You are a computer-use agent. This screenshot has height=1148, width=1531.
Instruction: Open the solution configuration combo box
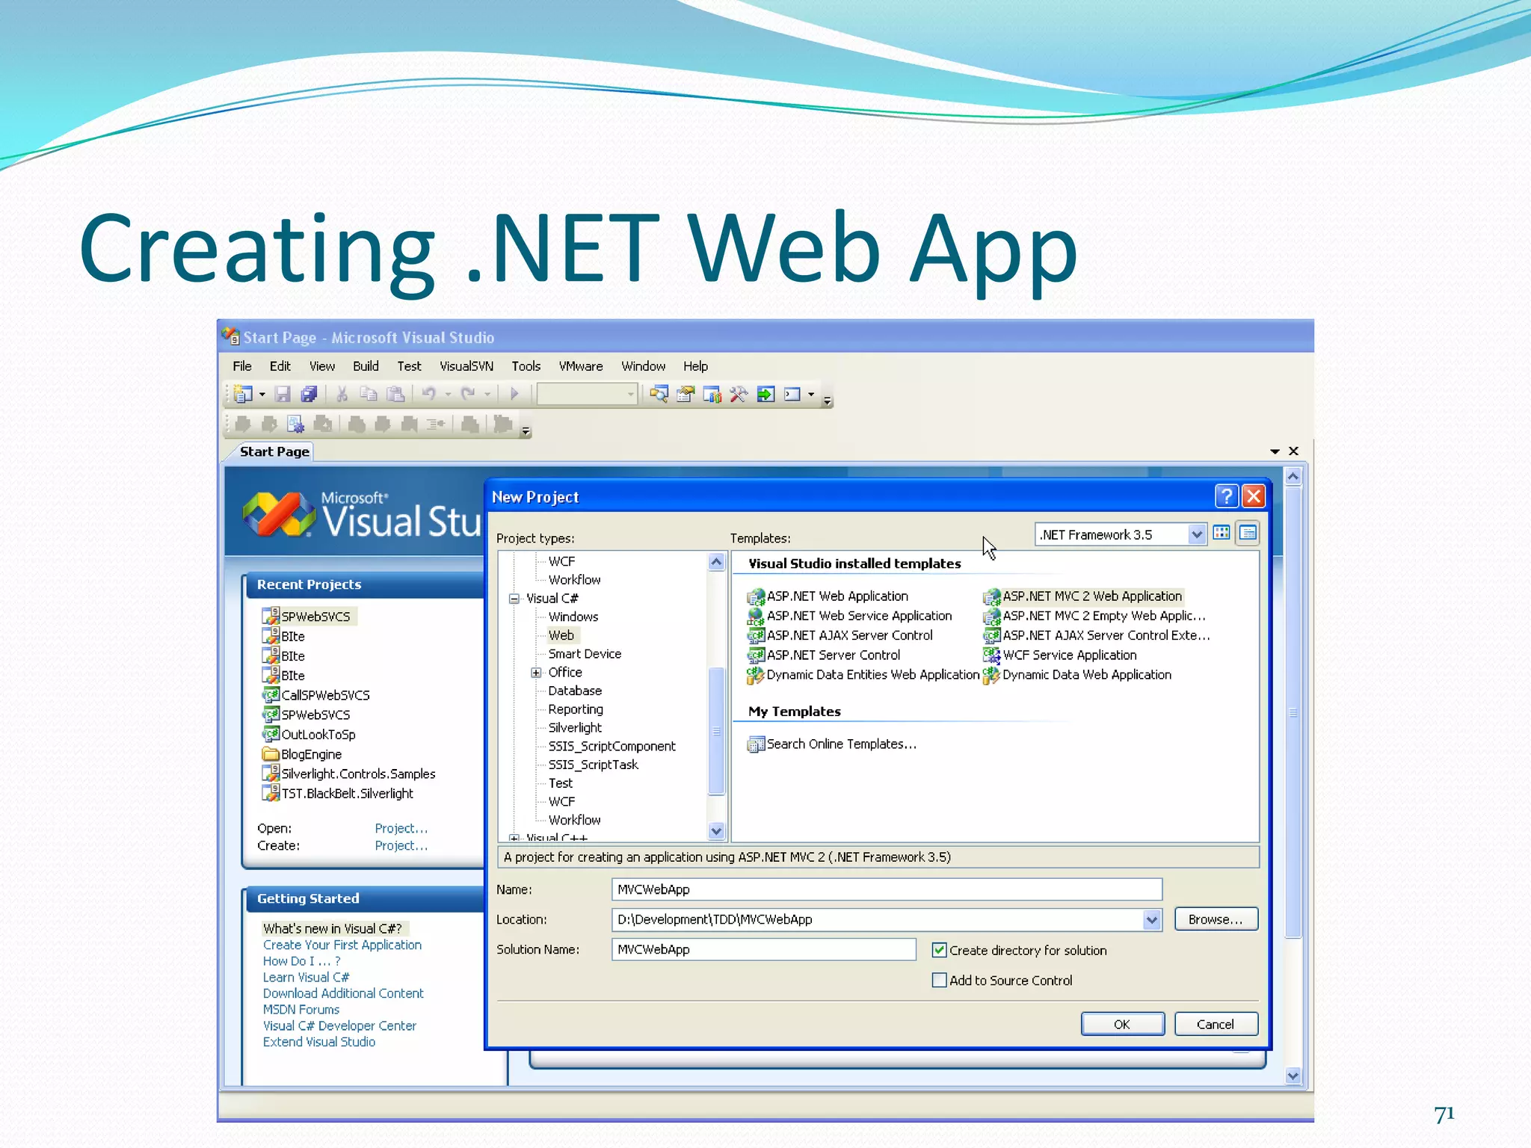[587, 394]
